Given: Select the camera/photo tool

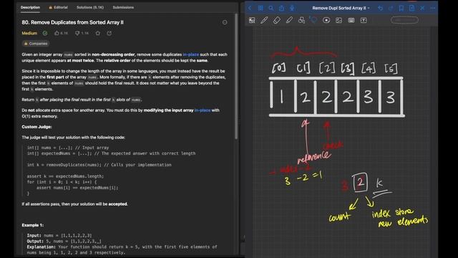Looking at the screenshot, I should coord(351,20).
